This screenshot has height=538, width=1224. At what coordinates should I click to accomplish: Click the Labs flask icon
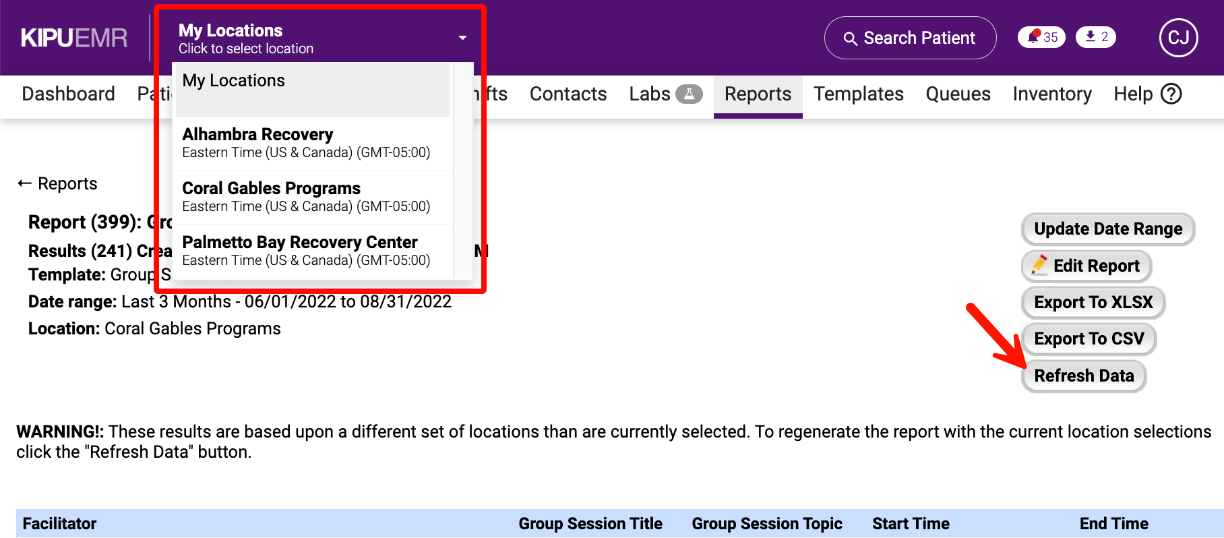pyautogui.click(x=689, y=94)
